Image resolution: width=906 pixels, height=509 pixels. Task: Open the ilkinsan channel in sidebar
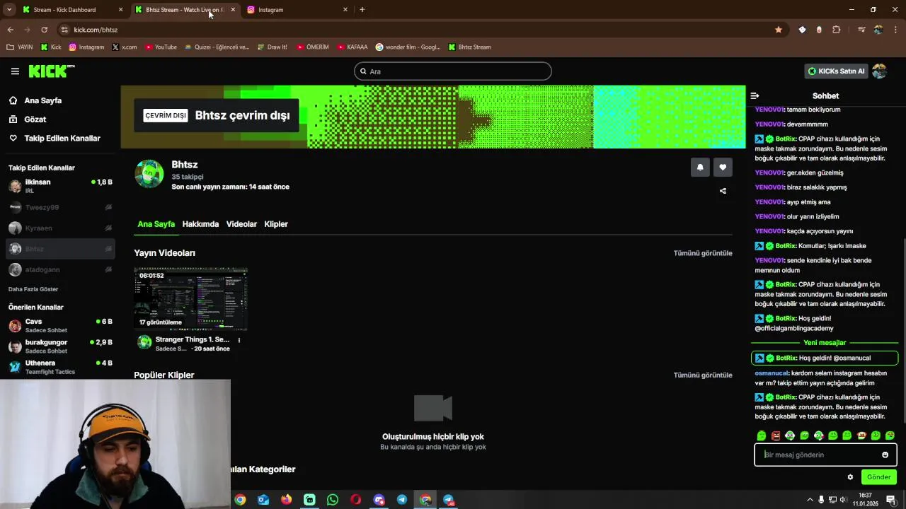[x=60, y=186]
